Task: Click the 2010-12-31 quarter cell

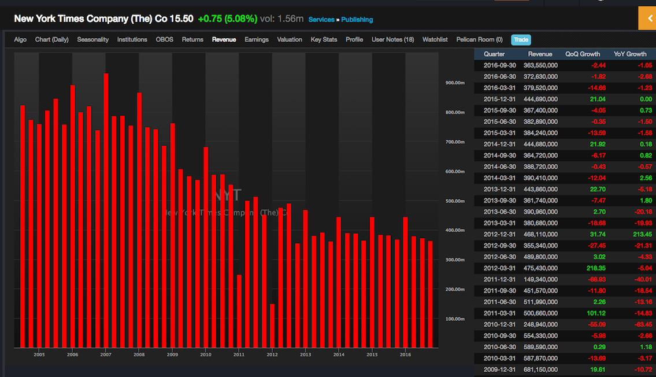Action: pos(499,325)
